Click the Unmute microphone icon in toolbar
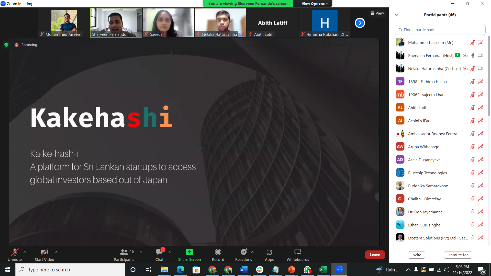The height and width of the screenshot is (276, 491). point(15,252)
